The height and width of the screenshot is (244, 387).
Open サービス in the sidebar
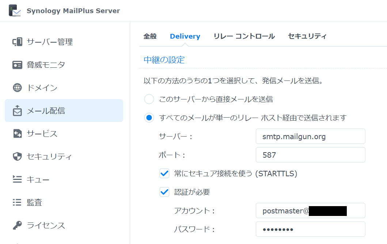click(x=64, y=134)
